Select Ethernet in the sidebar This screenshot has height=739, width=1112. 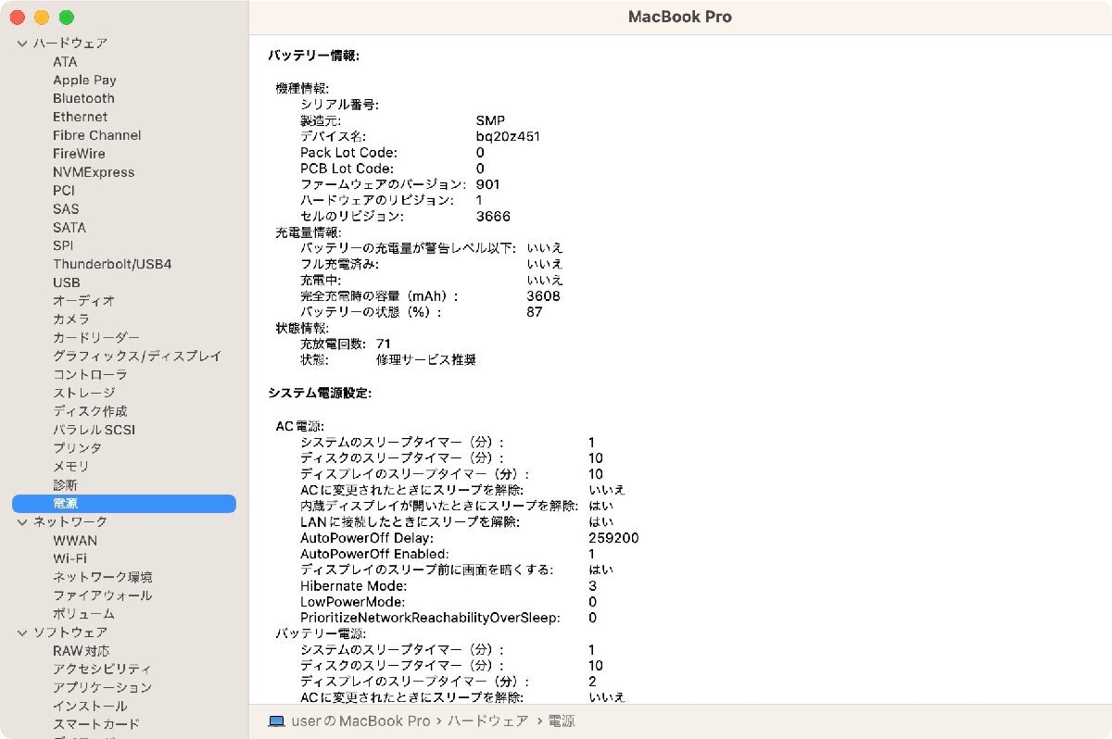click(80, 117)
